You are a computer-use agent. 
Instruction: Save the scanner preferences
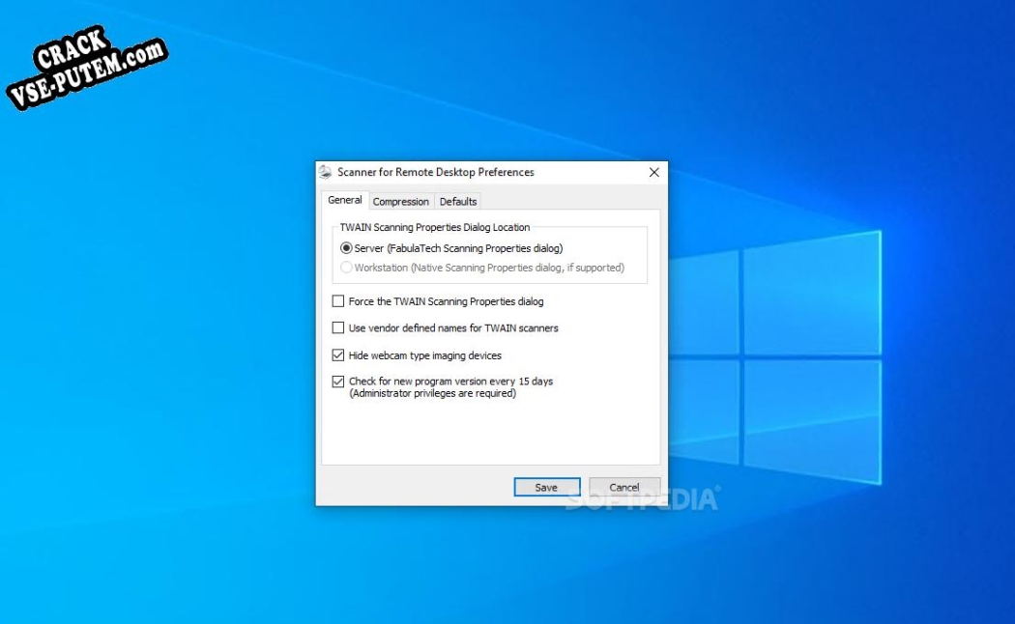[x=546, y=487]
